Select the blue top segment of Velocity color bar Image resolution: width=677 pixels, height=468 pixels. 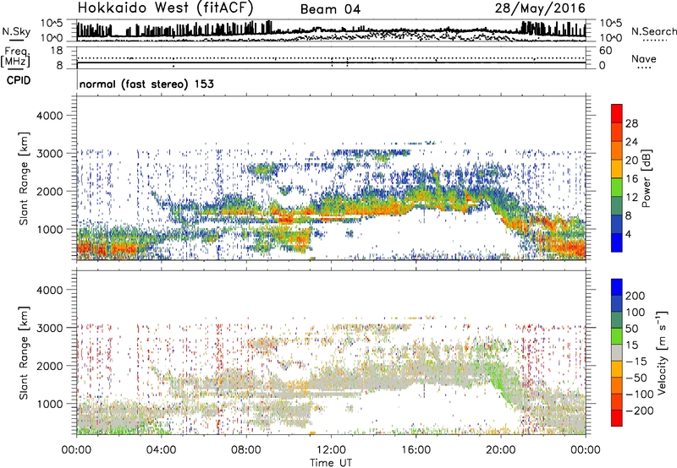(617, 287)
